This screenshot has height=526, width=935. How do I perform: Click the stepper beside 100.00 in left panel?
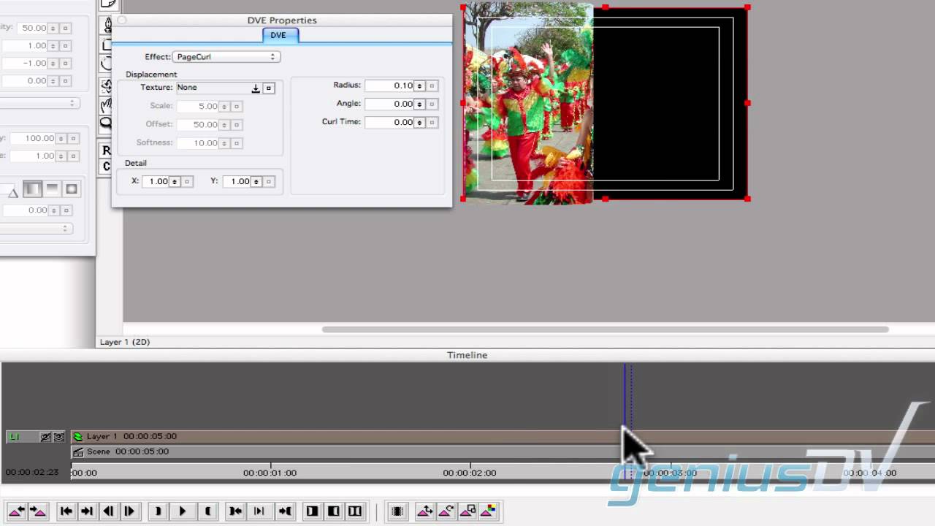tap(61, 139)
